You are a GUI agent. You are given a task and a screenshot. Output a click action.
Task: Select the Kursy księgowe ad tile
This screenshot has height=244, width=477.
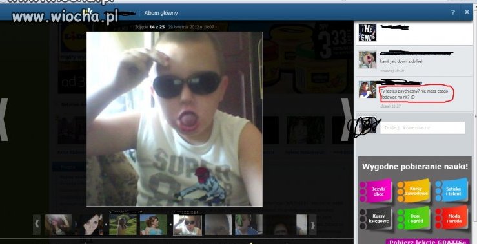pos(376,219)
